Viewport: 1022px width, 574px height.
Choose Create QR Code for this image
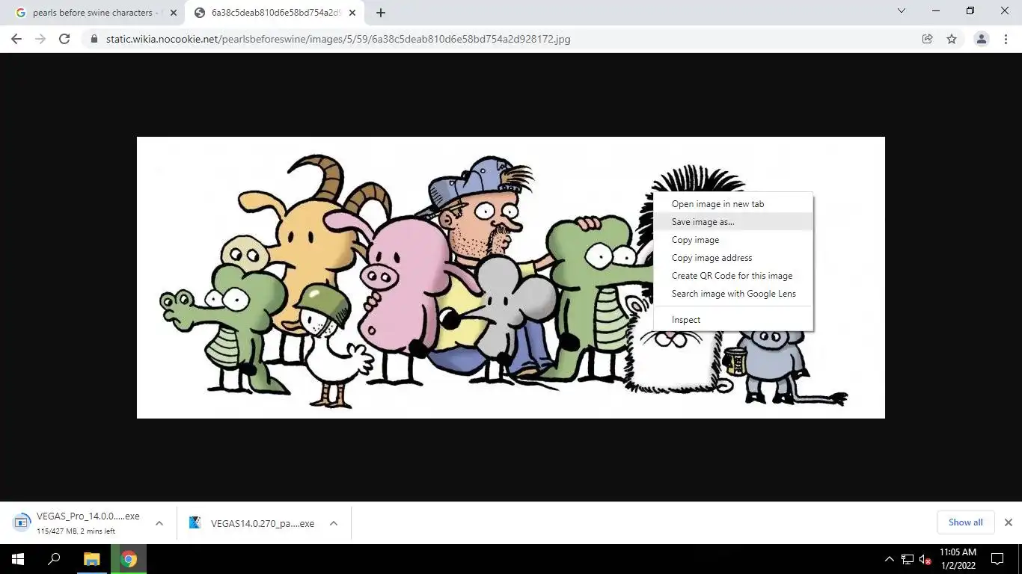point(733,276)
